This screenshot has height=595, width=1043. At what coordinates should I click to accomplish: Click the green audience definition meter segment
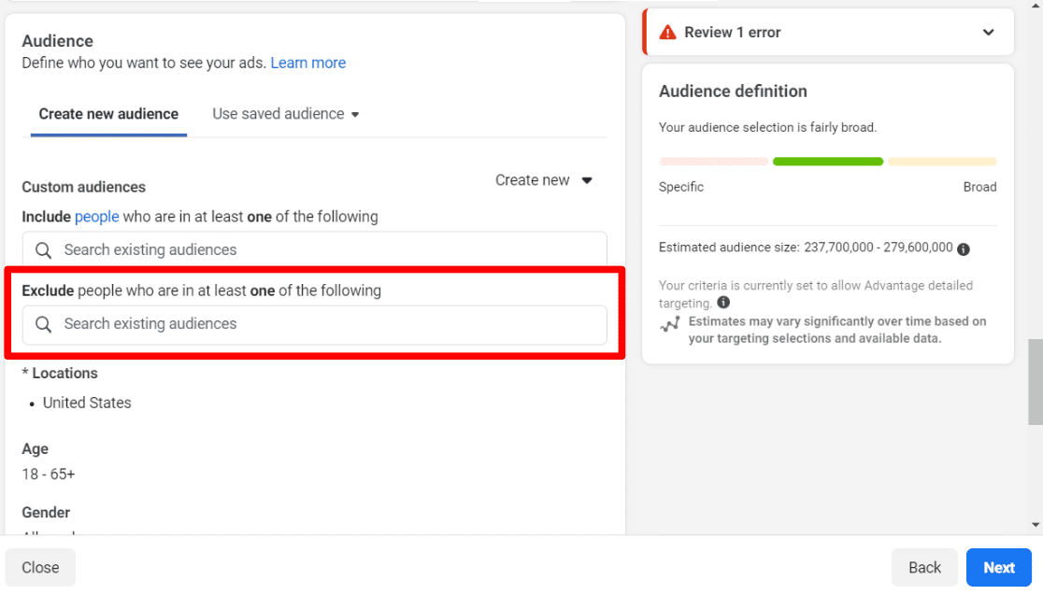[x=827, y=161]
